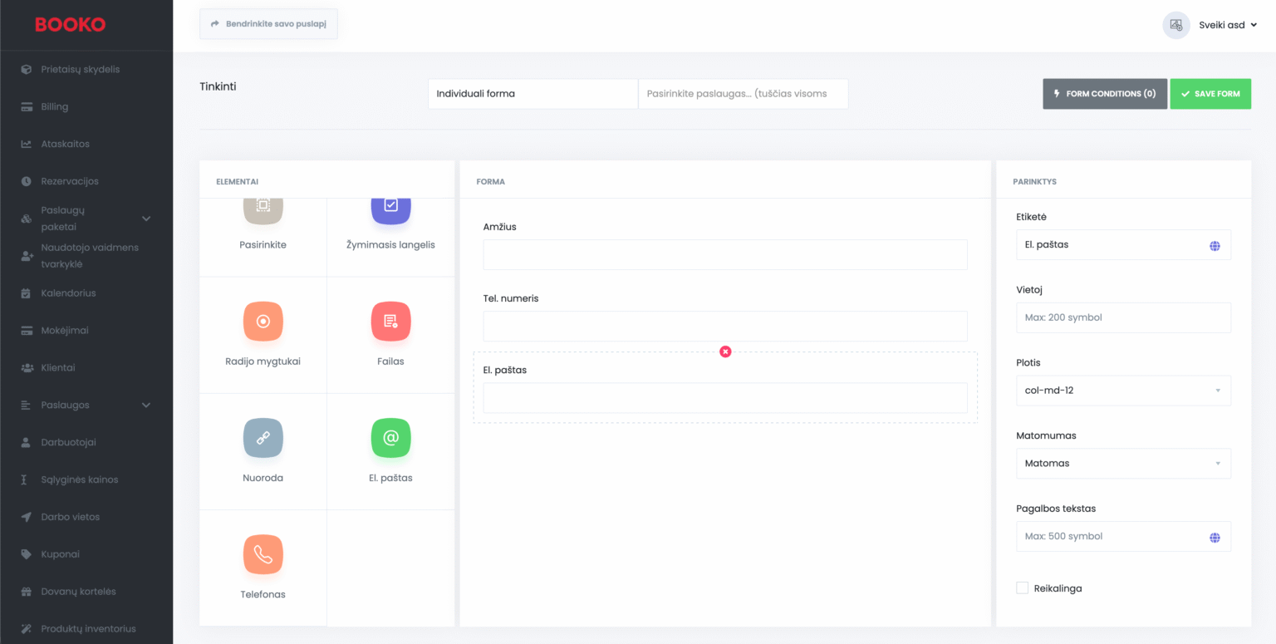Add the Nuoroda link element icon
The width and height of the screenshot is (1276, 644).
[x=263, y=438]
